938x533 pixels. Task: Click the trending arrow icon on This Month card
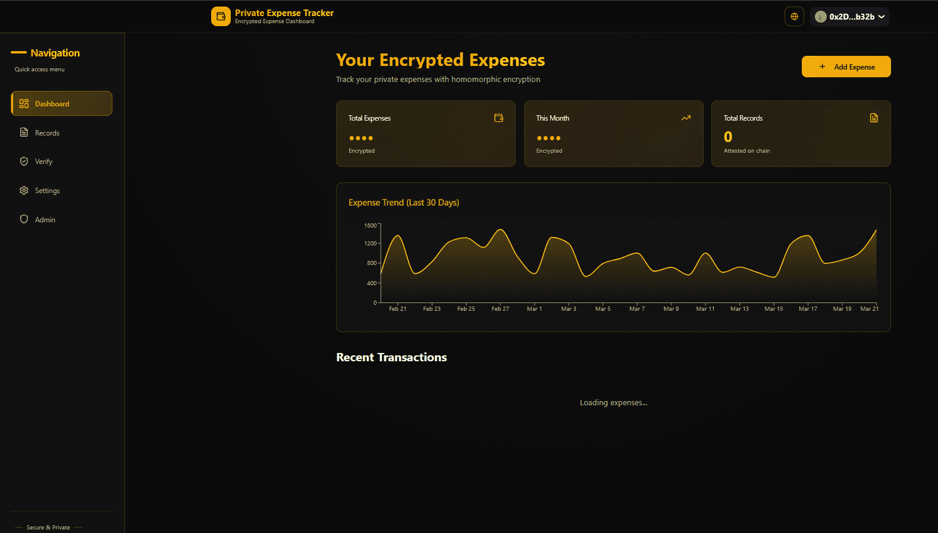pos(686,118)
